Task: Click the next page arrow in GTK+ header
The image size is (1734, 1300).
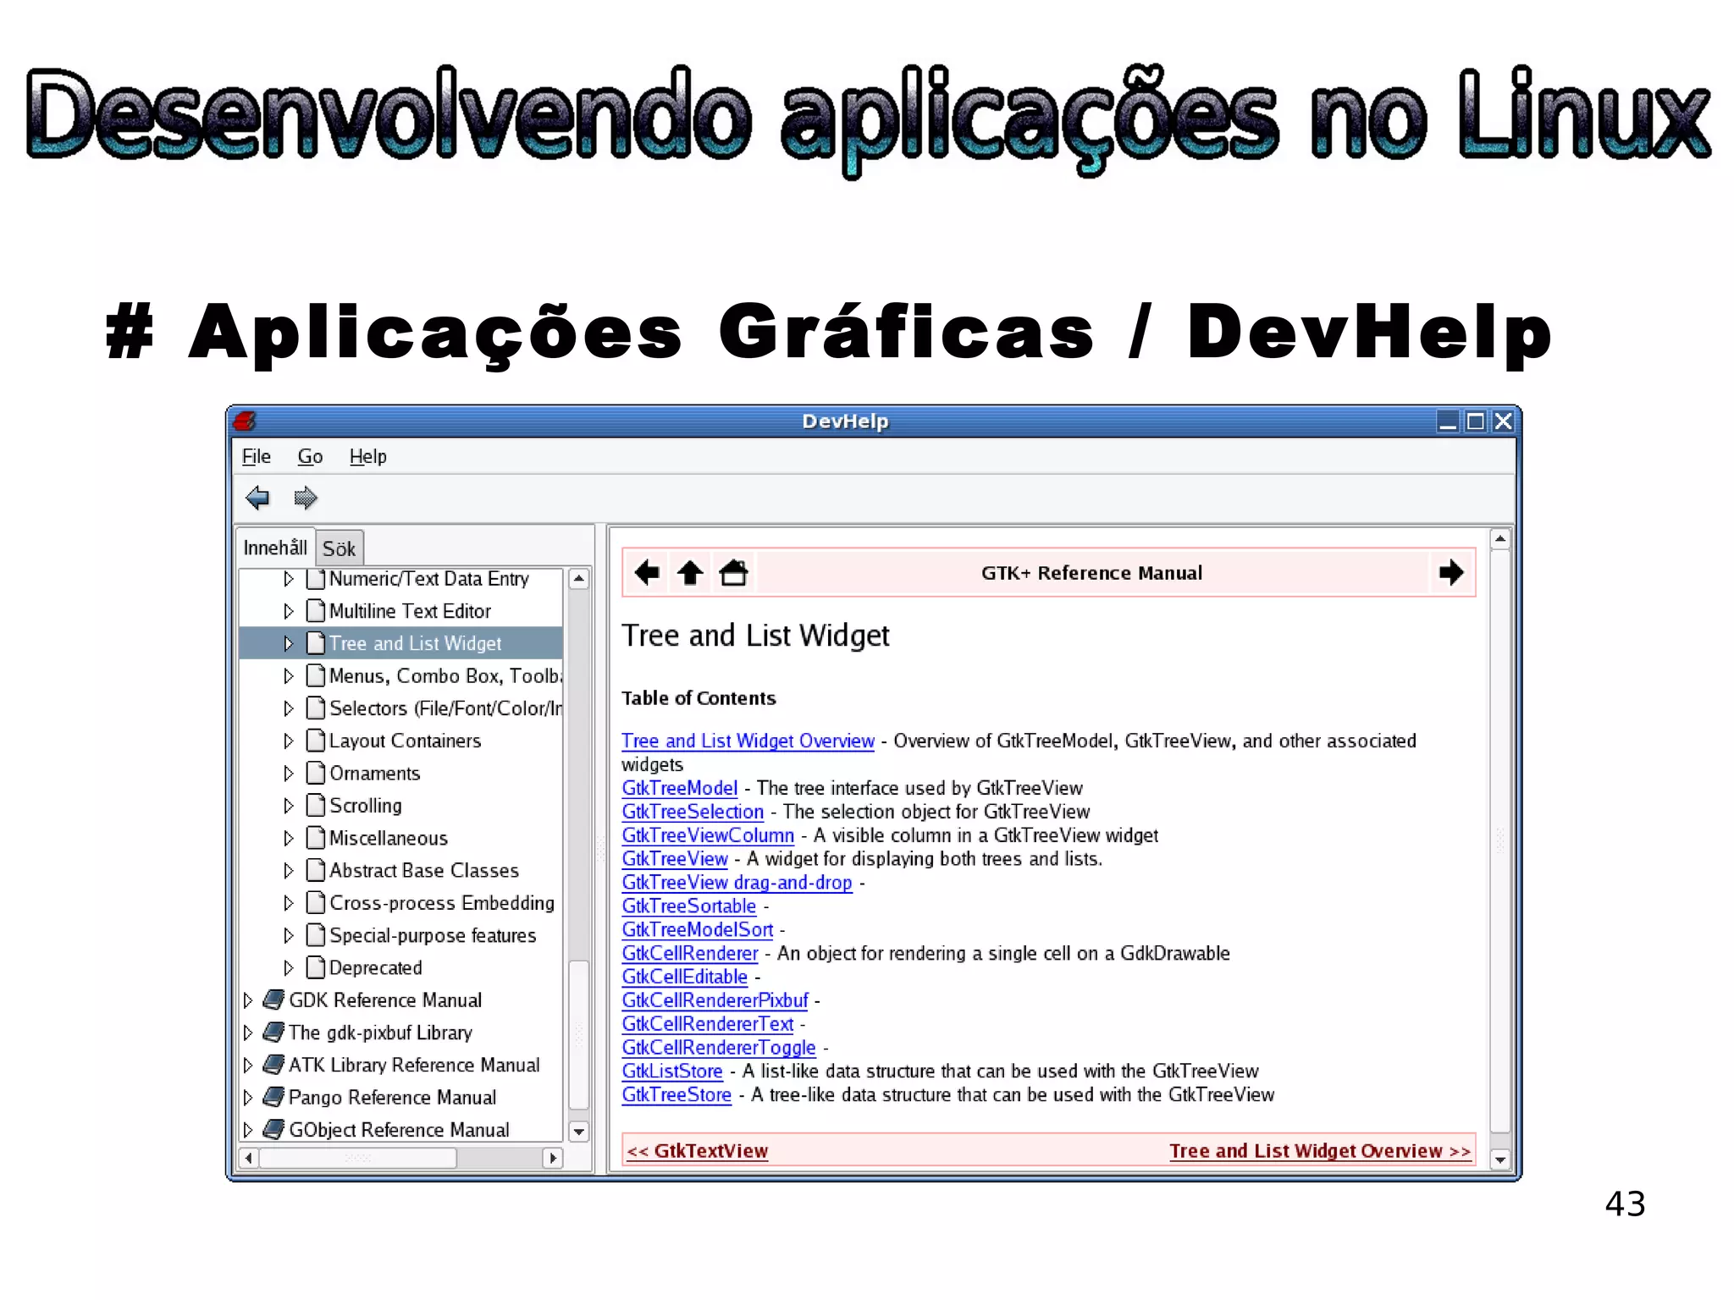Action: 1451,573
